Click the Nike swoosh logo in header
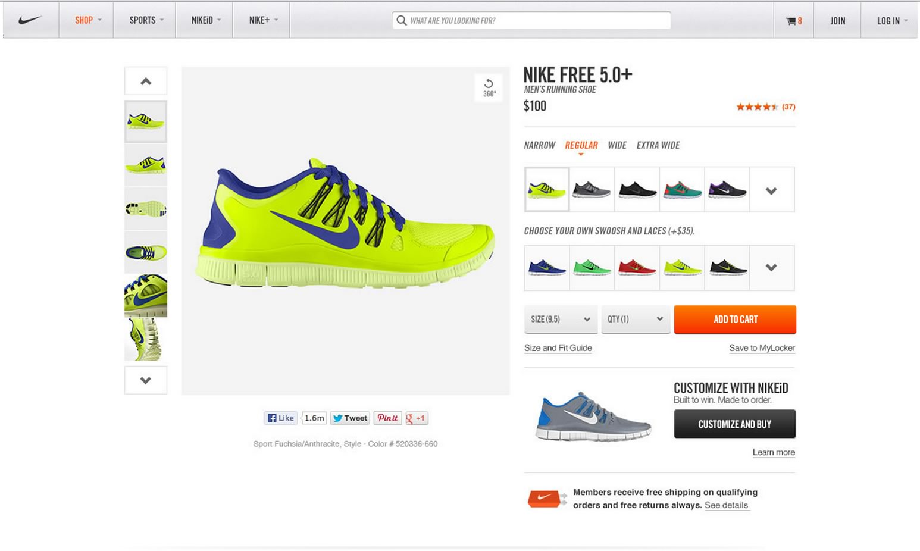This screenshot has width=920, height=551. click(30, 20)
